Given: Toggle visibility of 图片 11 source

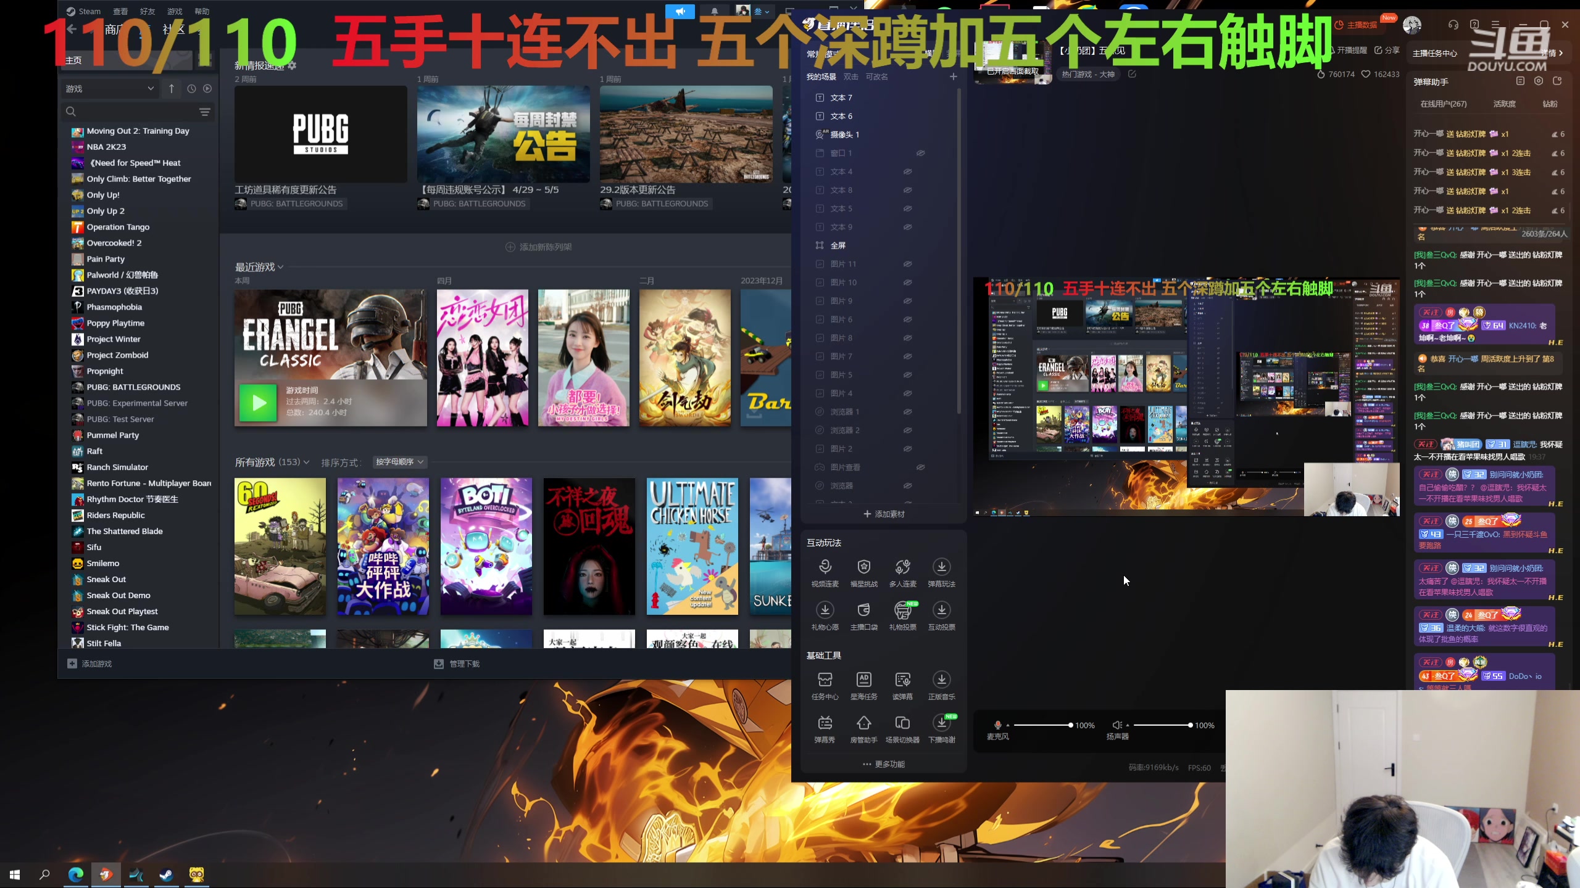Looking at the screenshot, I should pyautogui.click(x=908, y=264).
